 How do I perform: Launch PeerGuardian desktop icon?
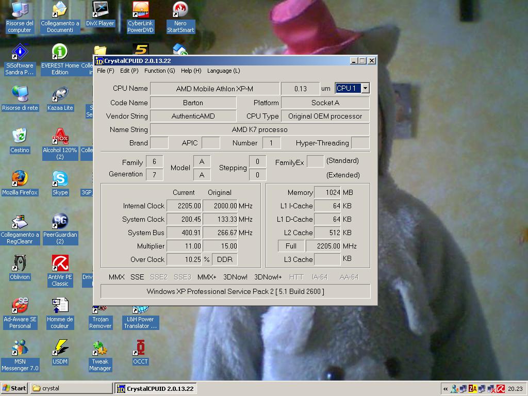click(60, 228)
